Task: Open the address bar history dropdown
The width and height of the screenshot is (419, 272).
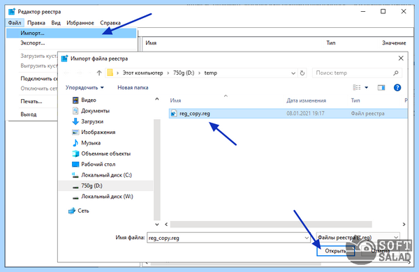Action: coord(293,73)
